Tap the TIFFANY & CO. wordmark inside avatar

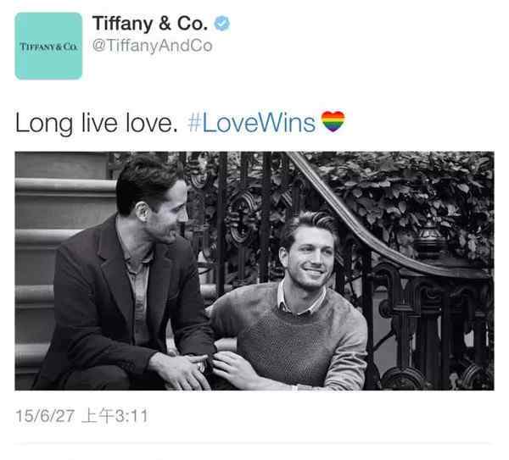(x=48, y=47)
